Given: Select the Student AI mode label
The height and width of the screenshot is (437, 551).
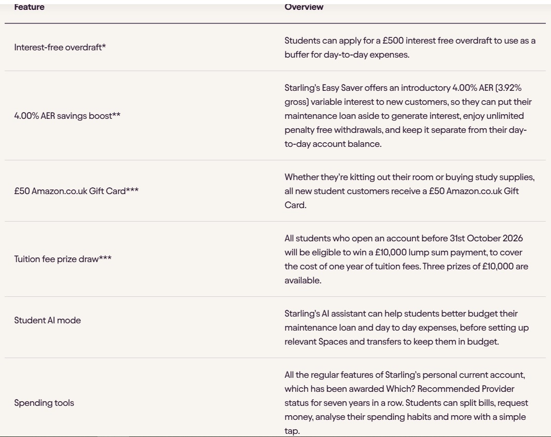Looking at the screenshot, I should pyautogui.click(x=47, y=320).
